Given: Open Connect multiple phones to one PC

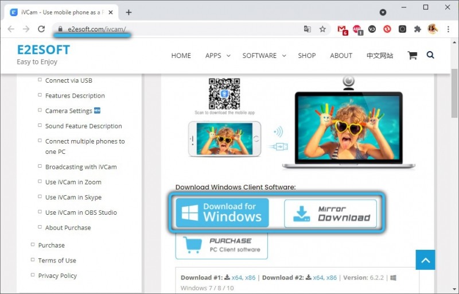Looking at the screenshot, I should coord(85,146).
